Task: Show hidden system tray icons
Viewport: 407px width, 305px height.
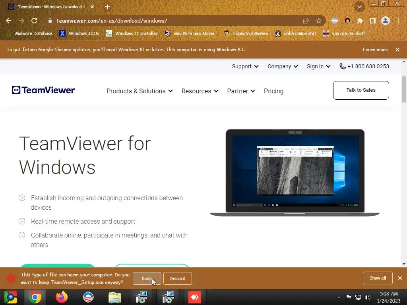Action: point(339,297)
